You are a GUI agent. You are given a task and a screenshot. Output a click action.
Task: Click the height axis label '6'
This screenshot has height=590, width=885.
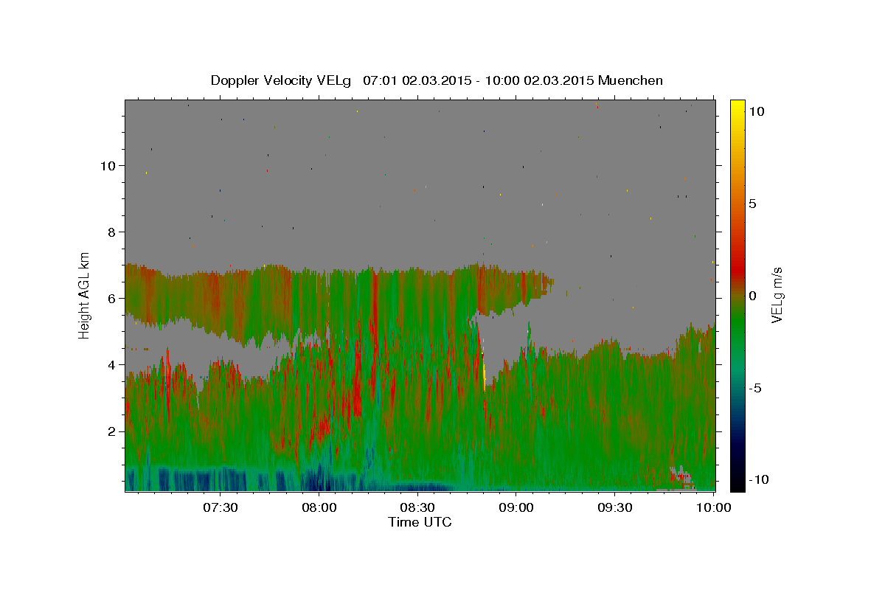[x=112, y=298]
